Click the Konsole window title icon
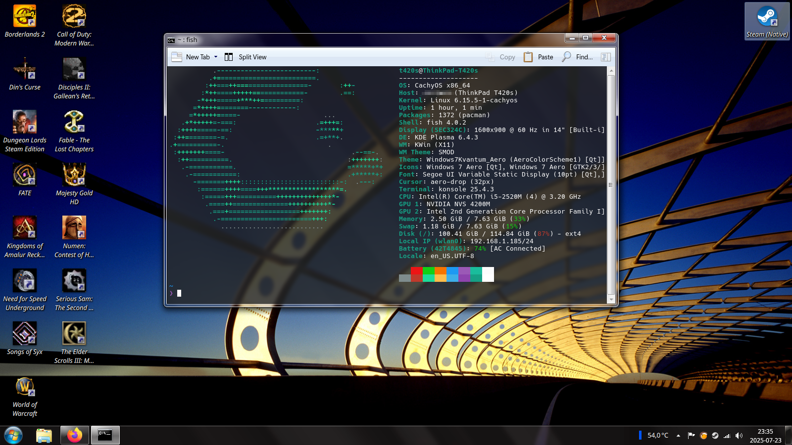 coord(171,40)
